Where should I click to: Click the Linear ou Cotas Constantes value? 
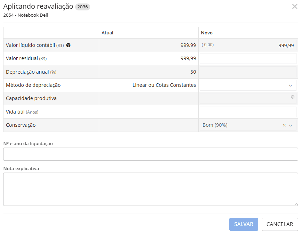[x=164, y=85]
